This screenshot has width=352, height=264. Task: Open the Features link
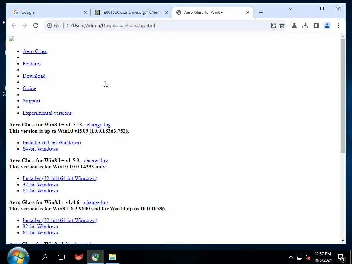tap(32, 64)
